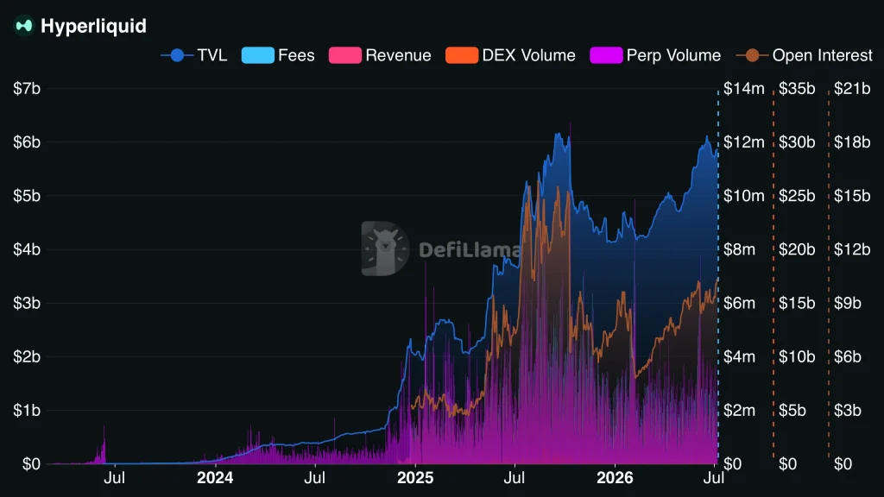The height and width of the screenshot is (497, 884).
Task: Click the Revenue pink color swatch
Action: point(345,55)
